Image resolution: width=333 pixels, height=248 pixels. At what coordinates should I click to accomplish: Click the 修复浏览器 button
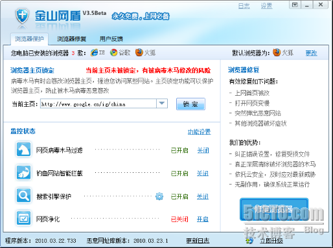coord(274,209)
